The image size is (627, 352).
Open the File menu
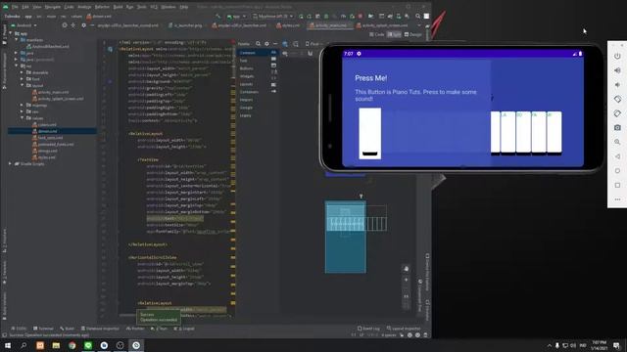click(15, 7)
